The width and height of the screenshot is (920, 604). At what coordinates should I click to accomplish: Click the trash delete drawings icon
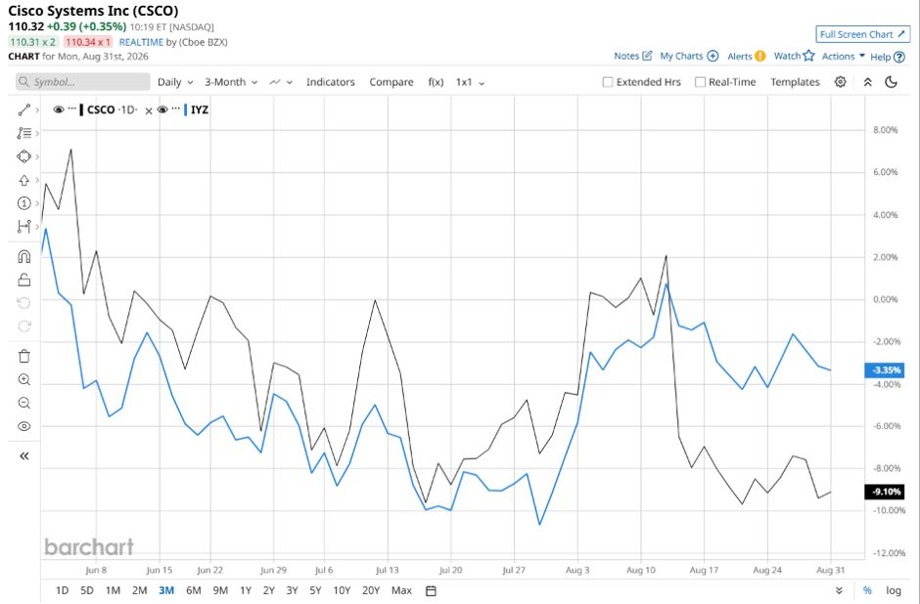tap(24, 356)
